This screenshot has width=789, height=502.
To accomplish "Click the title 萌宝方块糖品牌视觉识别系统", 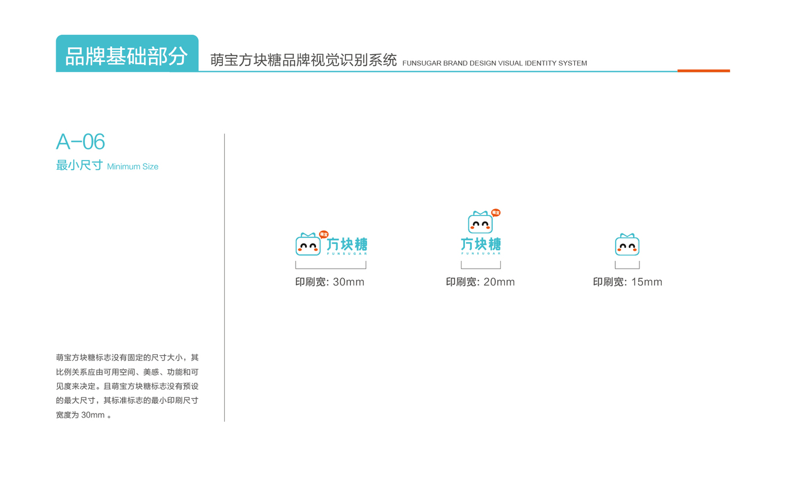I will tap(304, 61).
